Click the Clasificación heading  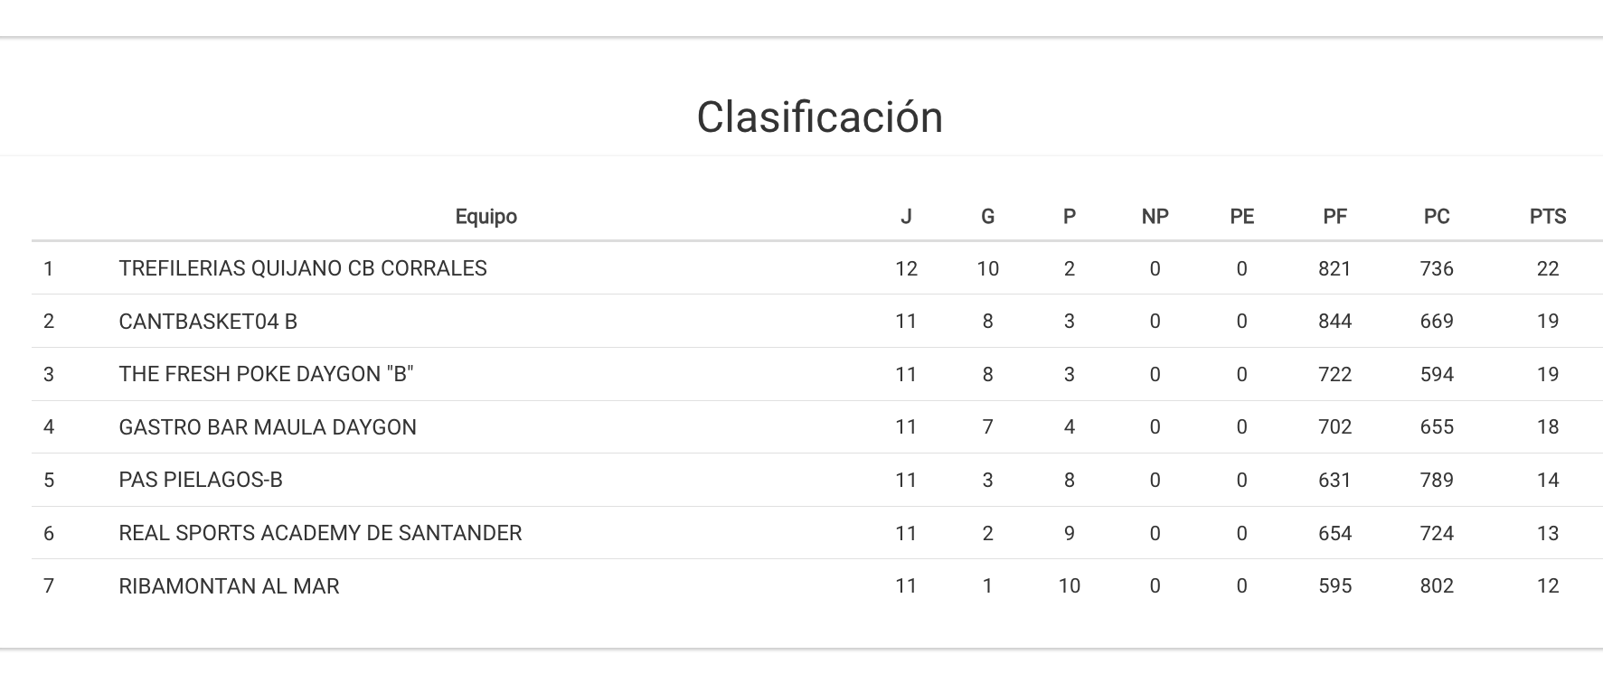(819, 117)
